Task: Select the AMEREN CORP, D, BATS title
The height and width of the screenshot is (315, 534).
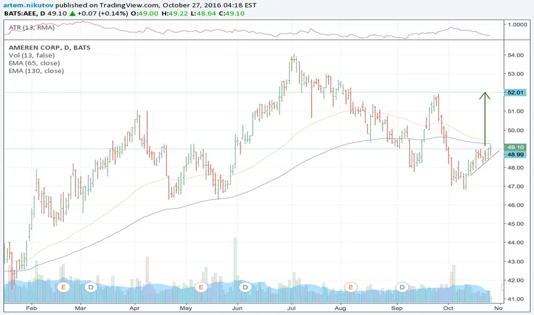Action: tap(50, 48)
